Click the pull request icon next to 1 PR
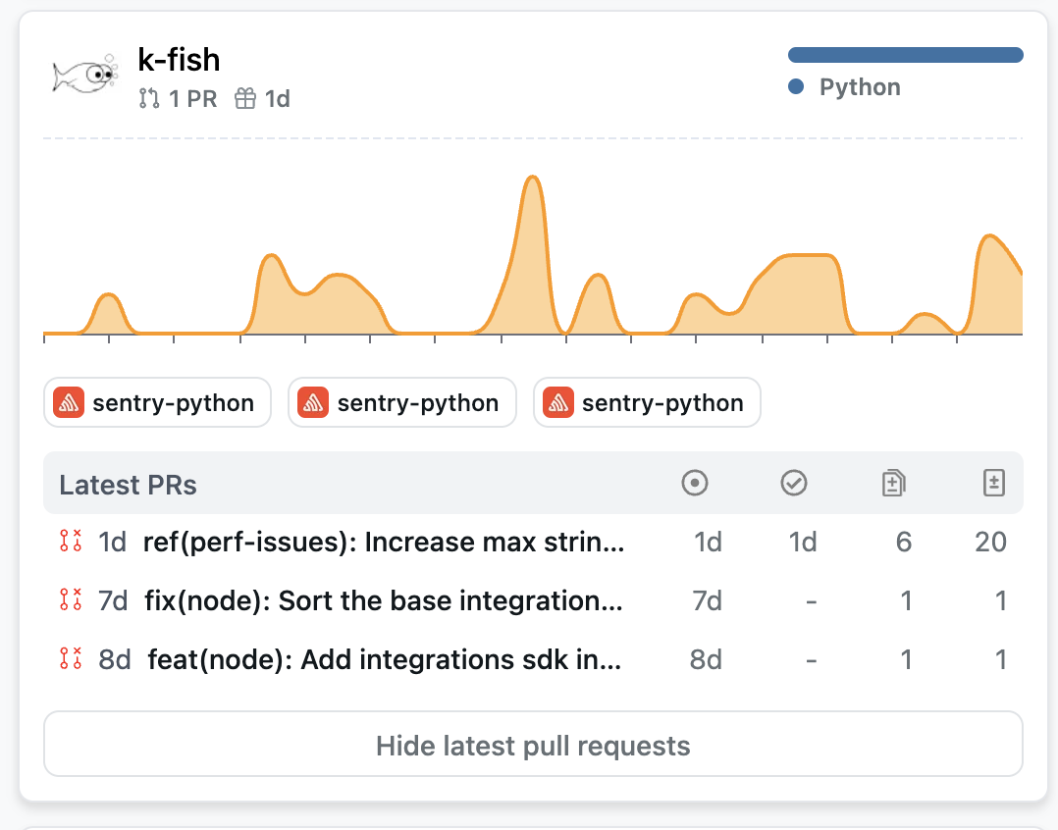1058x830 pixels. [147, 98]
